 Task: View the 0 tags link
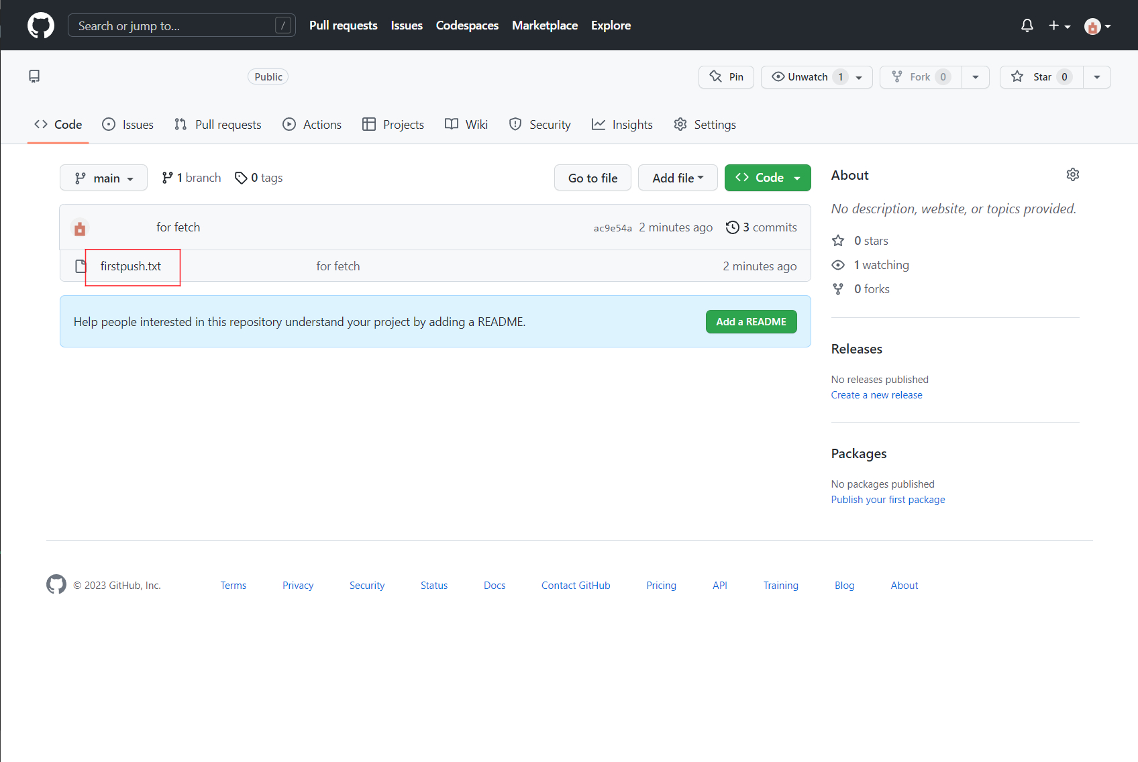(x=258, y=178)
